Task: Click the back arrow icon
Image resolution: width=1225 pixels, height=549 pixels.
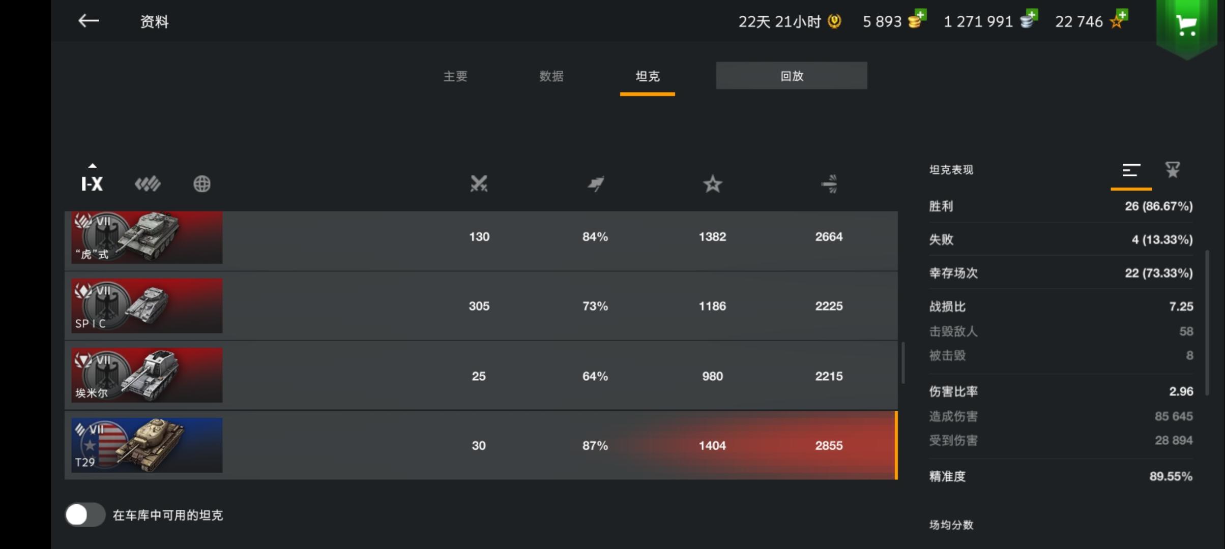Action: click(89, 21)
